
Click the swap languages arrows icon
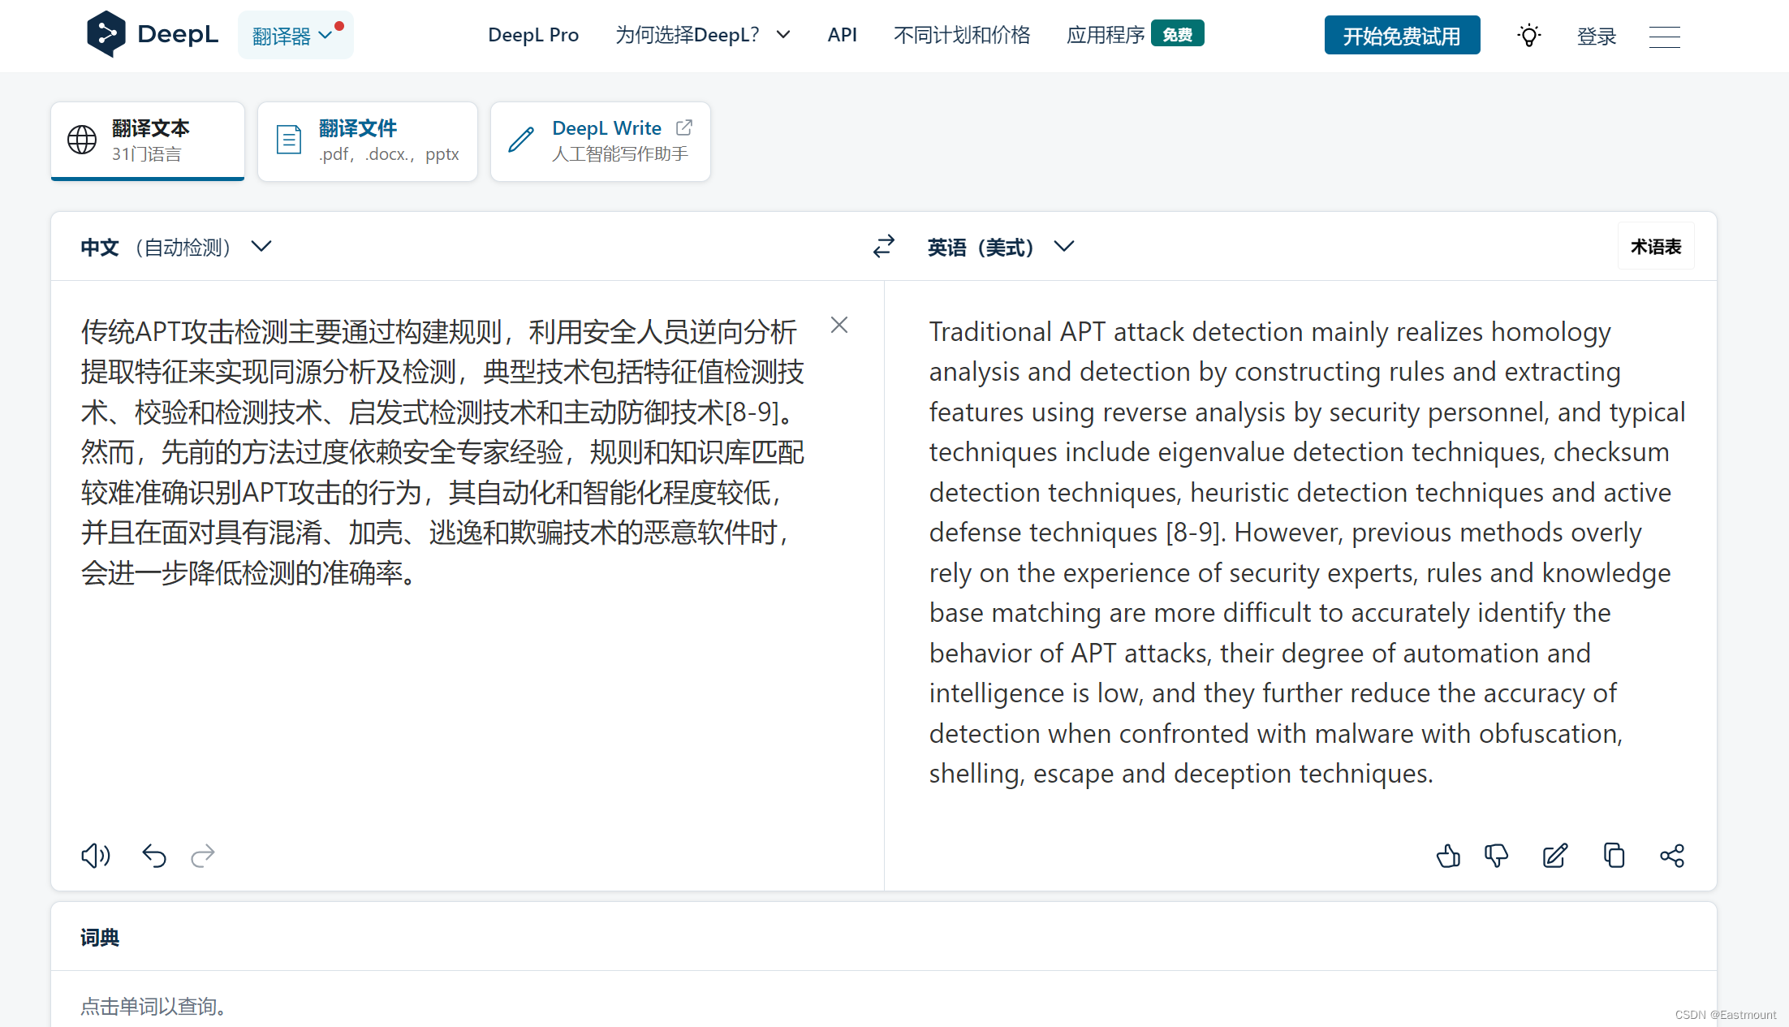click(x=883, y=246)
